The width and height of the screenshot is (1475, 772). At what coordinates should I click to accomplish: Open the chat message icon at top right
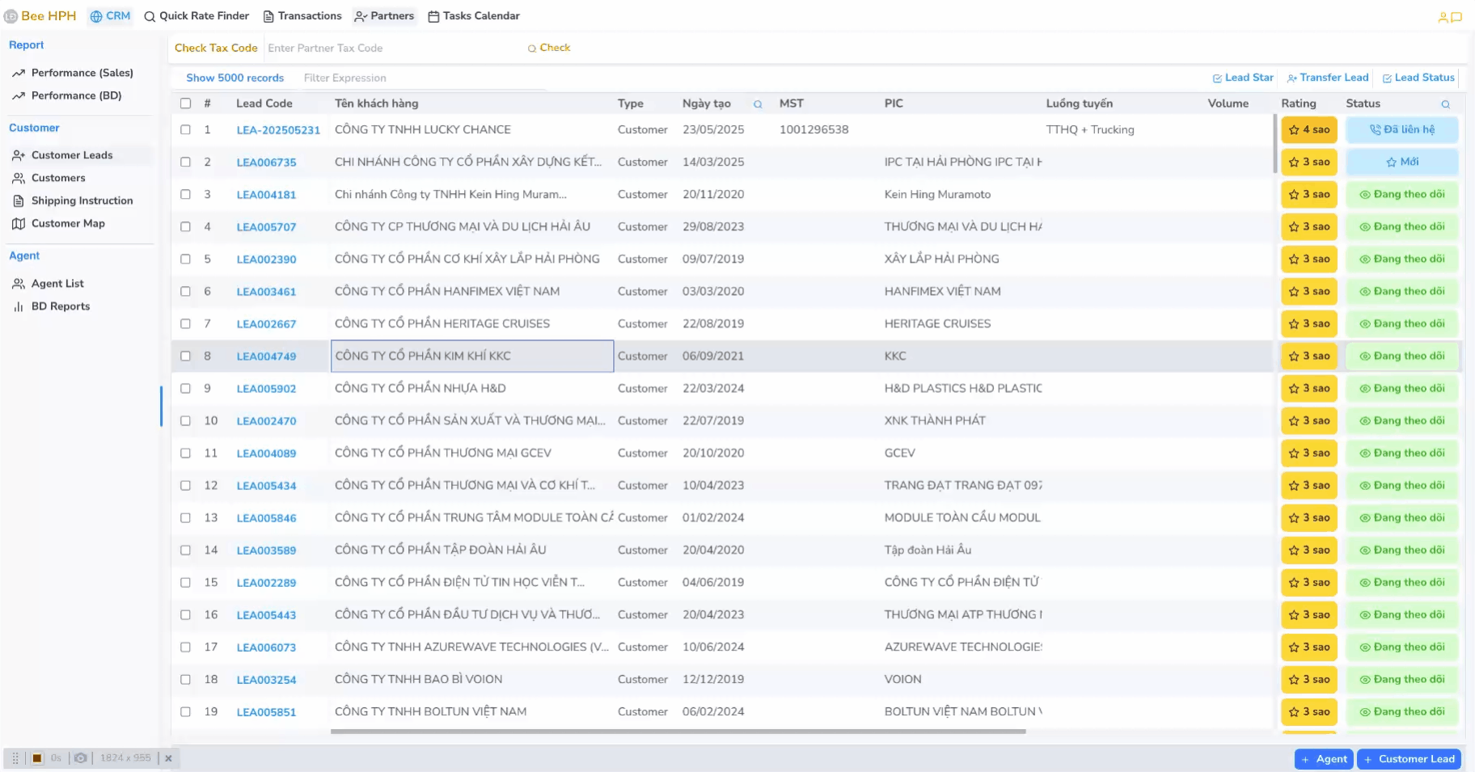coord(1456,17)
